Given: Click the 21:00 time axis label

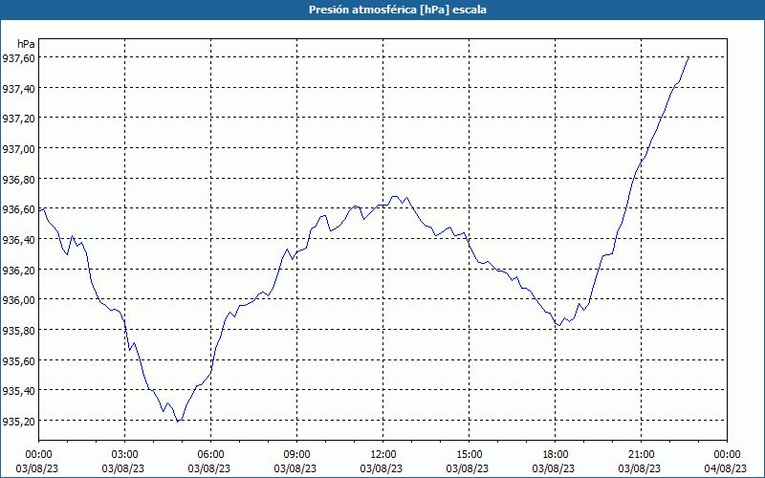Looking at the screenshot, I should (x=641, y=455).
